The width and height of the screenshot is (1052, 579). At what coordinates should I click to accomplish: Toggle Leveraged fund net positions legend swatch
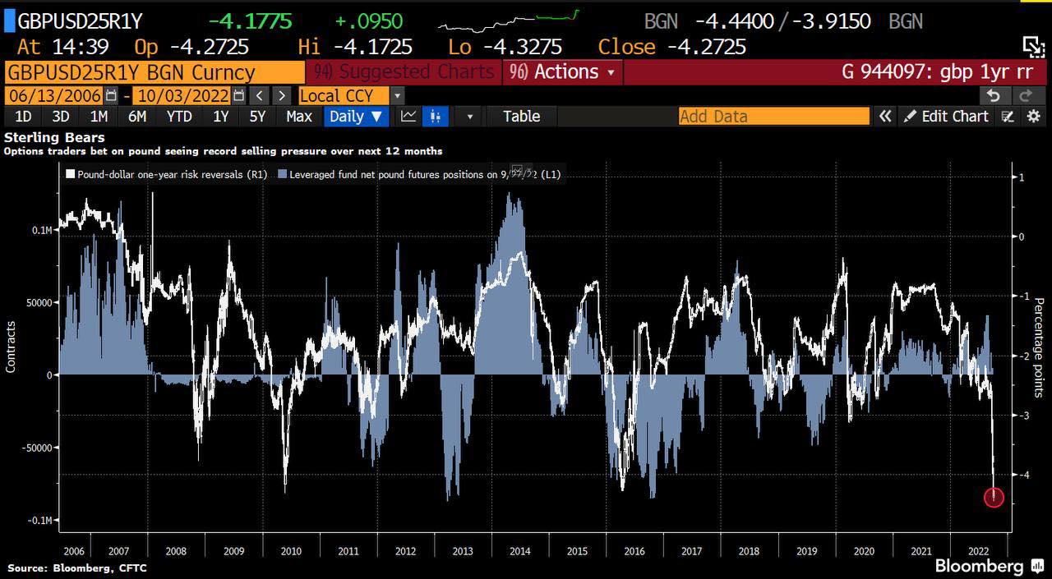click(283, 175)
